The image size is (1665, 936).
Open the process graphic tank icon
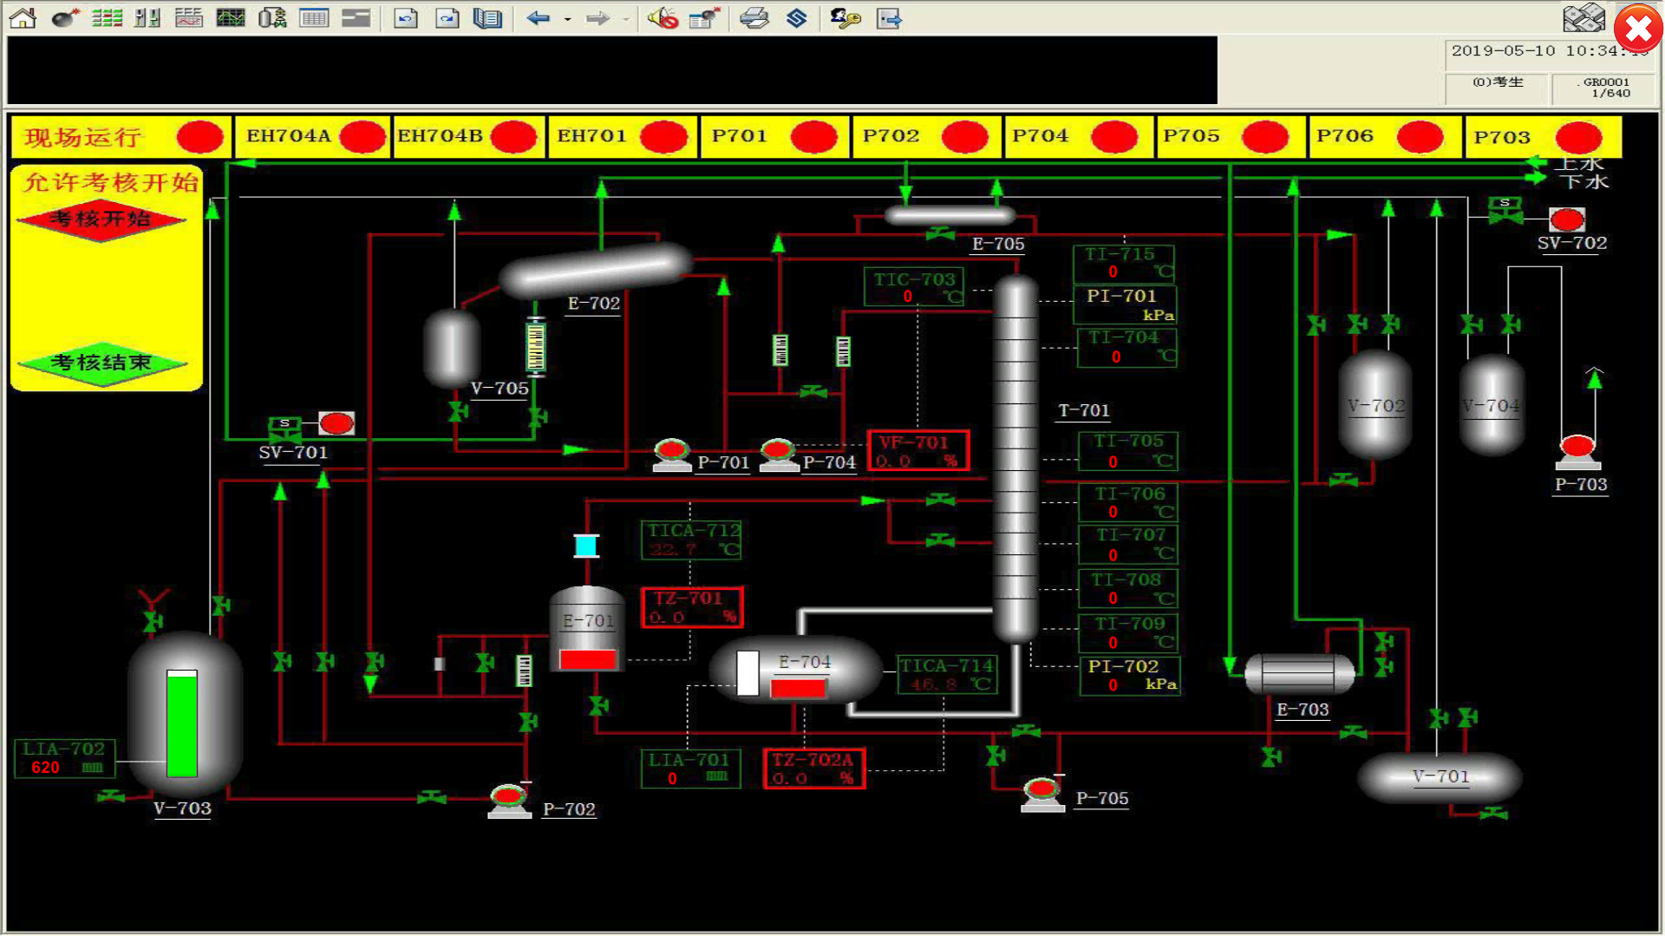tap(272, 17)
